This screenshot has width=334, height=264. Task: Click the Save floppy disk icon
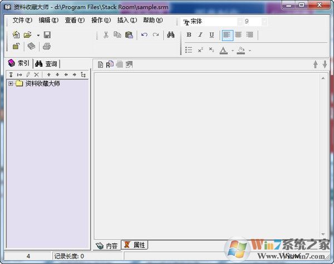tap(47, 35)
